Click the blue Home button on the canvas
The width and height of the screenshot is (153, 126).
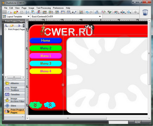click(46, 40)
